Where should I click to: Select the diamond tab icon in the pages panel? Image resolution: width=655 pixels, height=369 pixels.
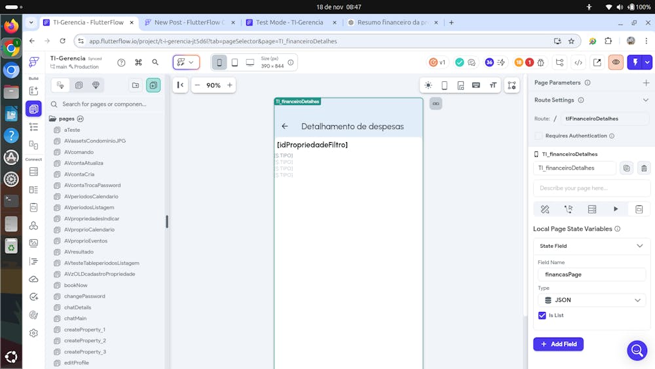coord(96,85)
